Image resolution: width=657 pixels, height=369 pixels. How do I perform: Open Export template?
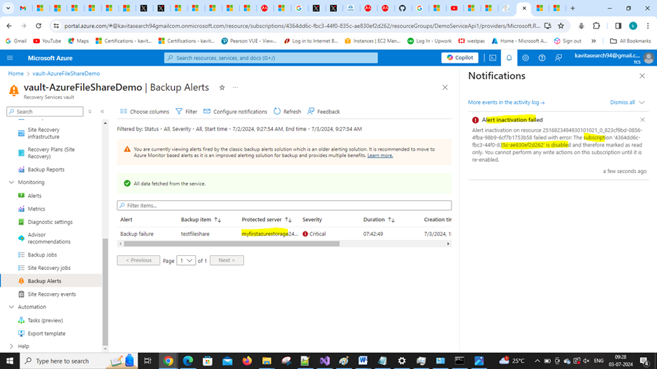click(46, 333)
